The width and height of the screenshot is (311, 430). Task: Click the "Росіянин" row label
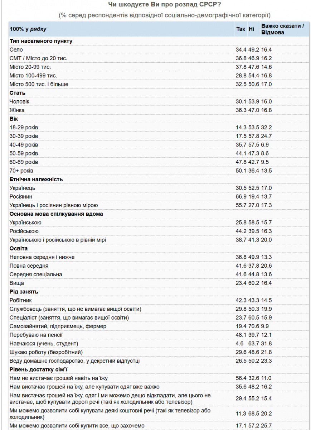coord(21,196)
